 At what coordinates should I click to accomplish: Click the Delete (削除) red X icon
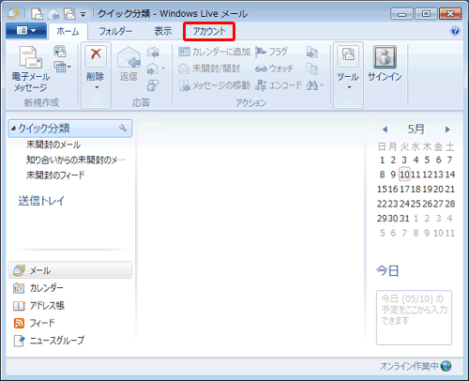96,55
